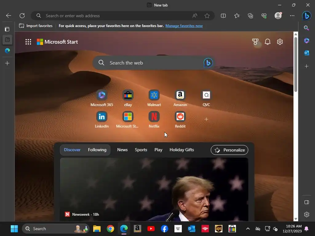Show hidden system tray icons chevron
315x236 pixels.
(248, 229)
